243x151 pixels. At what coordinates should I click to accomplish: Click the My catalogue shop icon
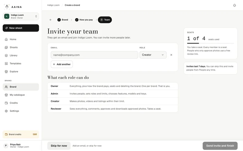pyautogui.click(x=6, y=95)
